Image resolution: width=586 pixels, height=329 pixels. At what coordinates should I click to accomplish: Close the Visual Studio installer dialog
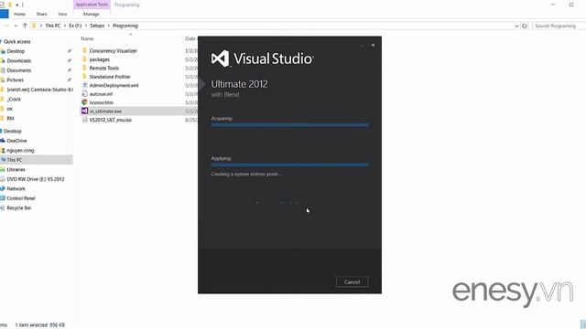(x=373, y=45)
